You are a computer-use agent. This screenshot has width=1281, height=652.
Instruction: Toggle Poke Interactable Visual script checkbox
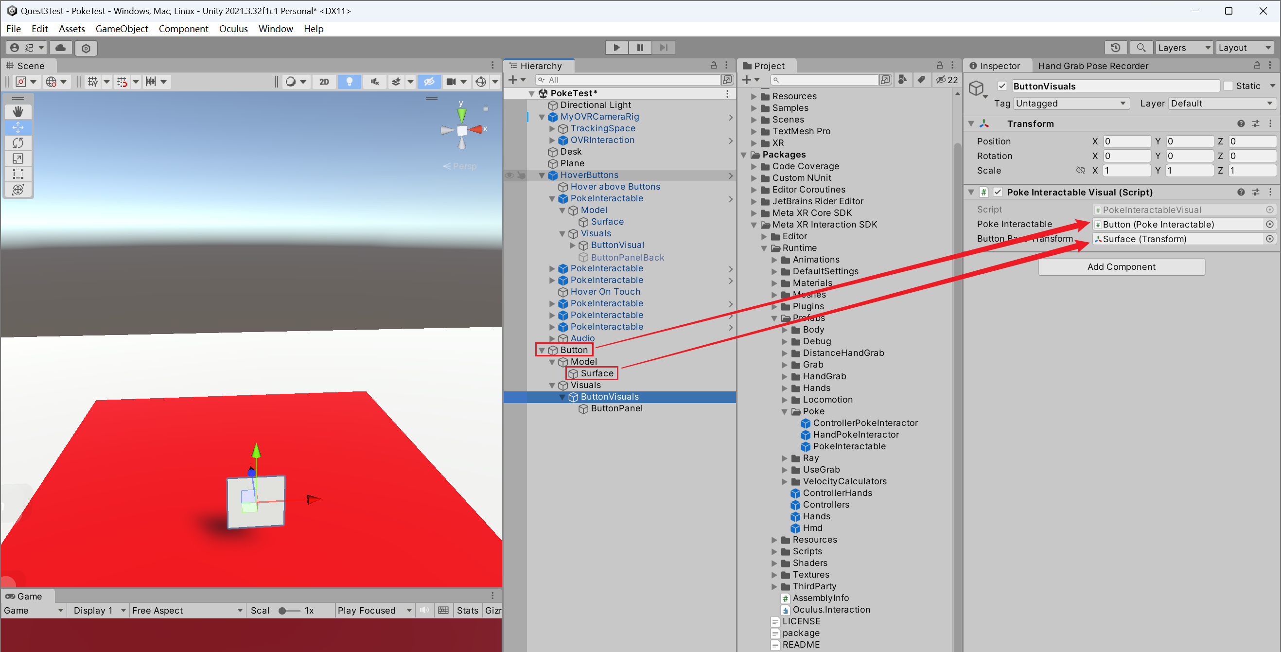pos(998,192)
